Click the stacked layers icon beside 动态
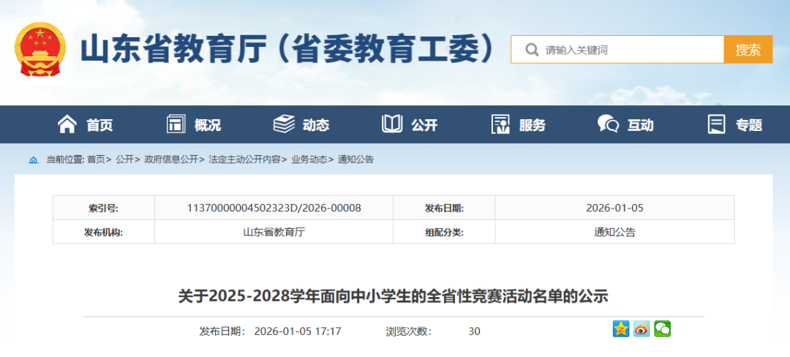The image size is (790, 357). pyautogui.click(x=284, y=124)
